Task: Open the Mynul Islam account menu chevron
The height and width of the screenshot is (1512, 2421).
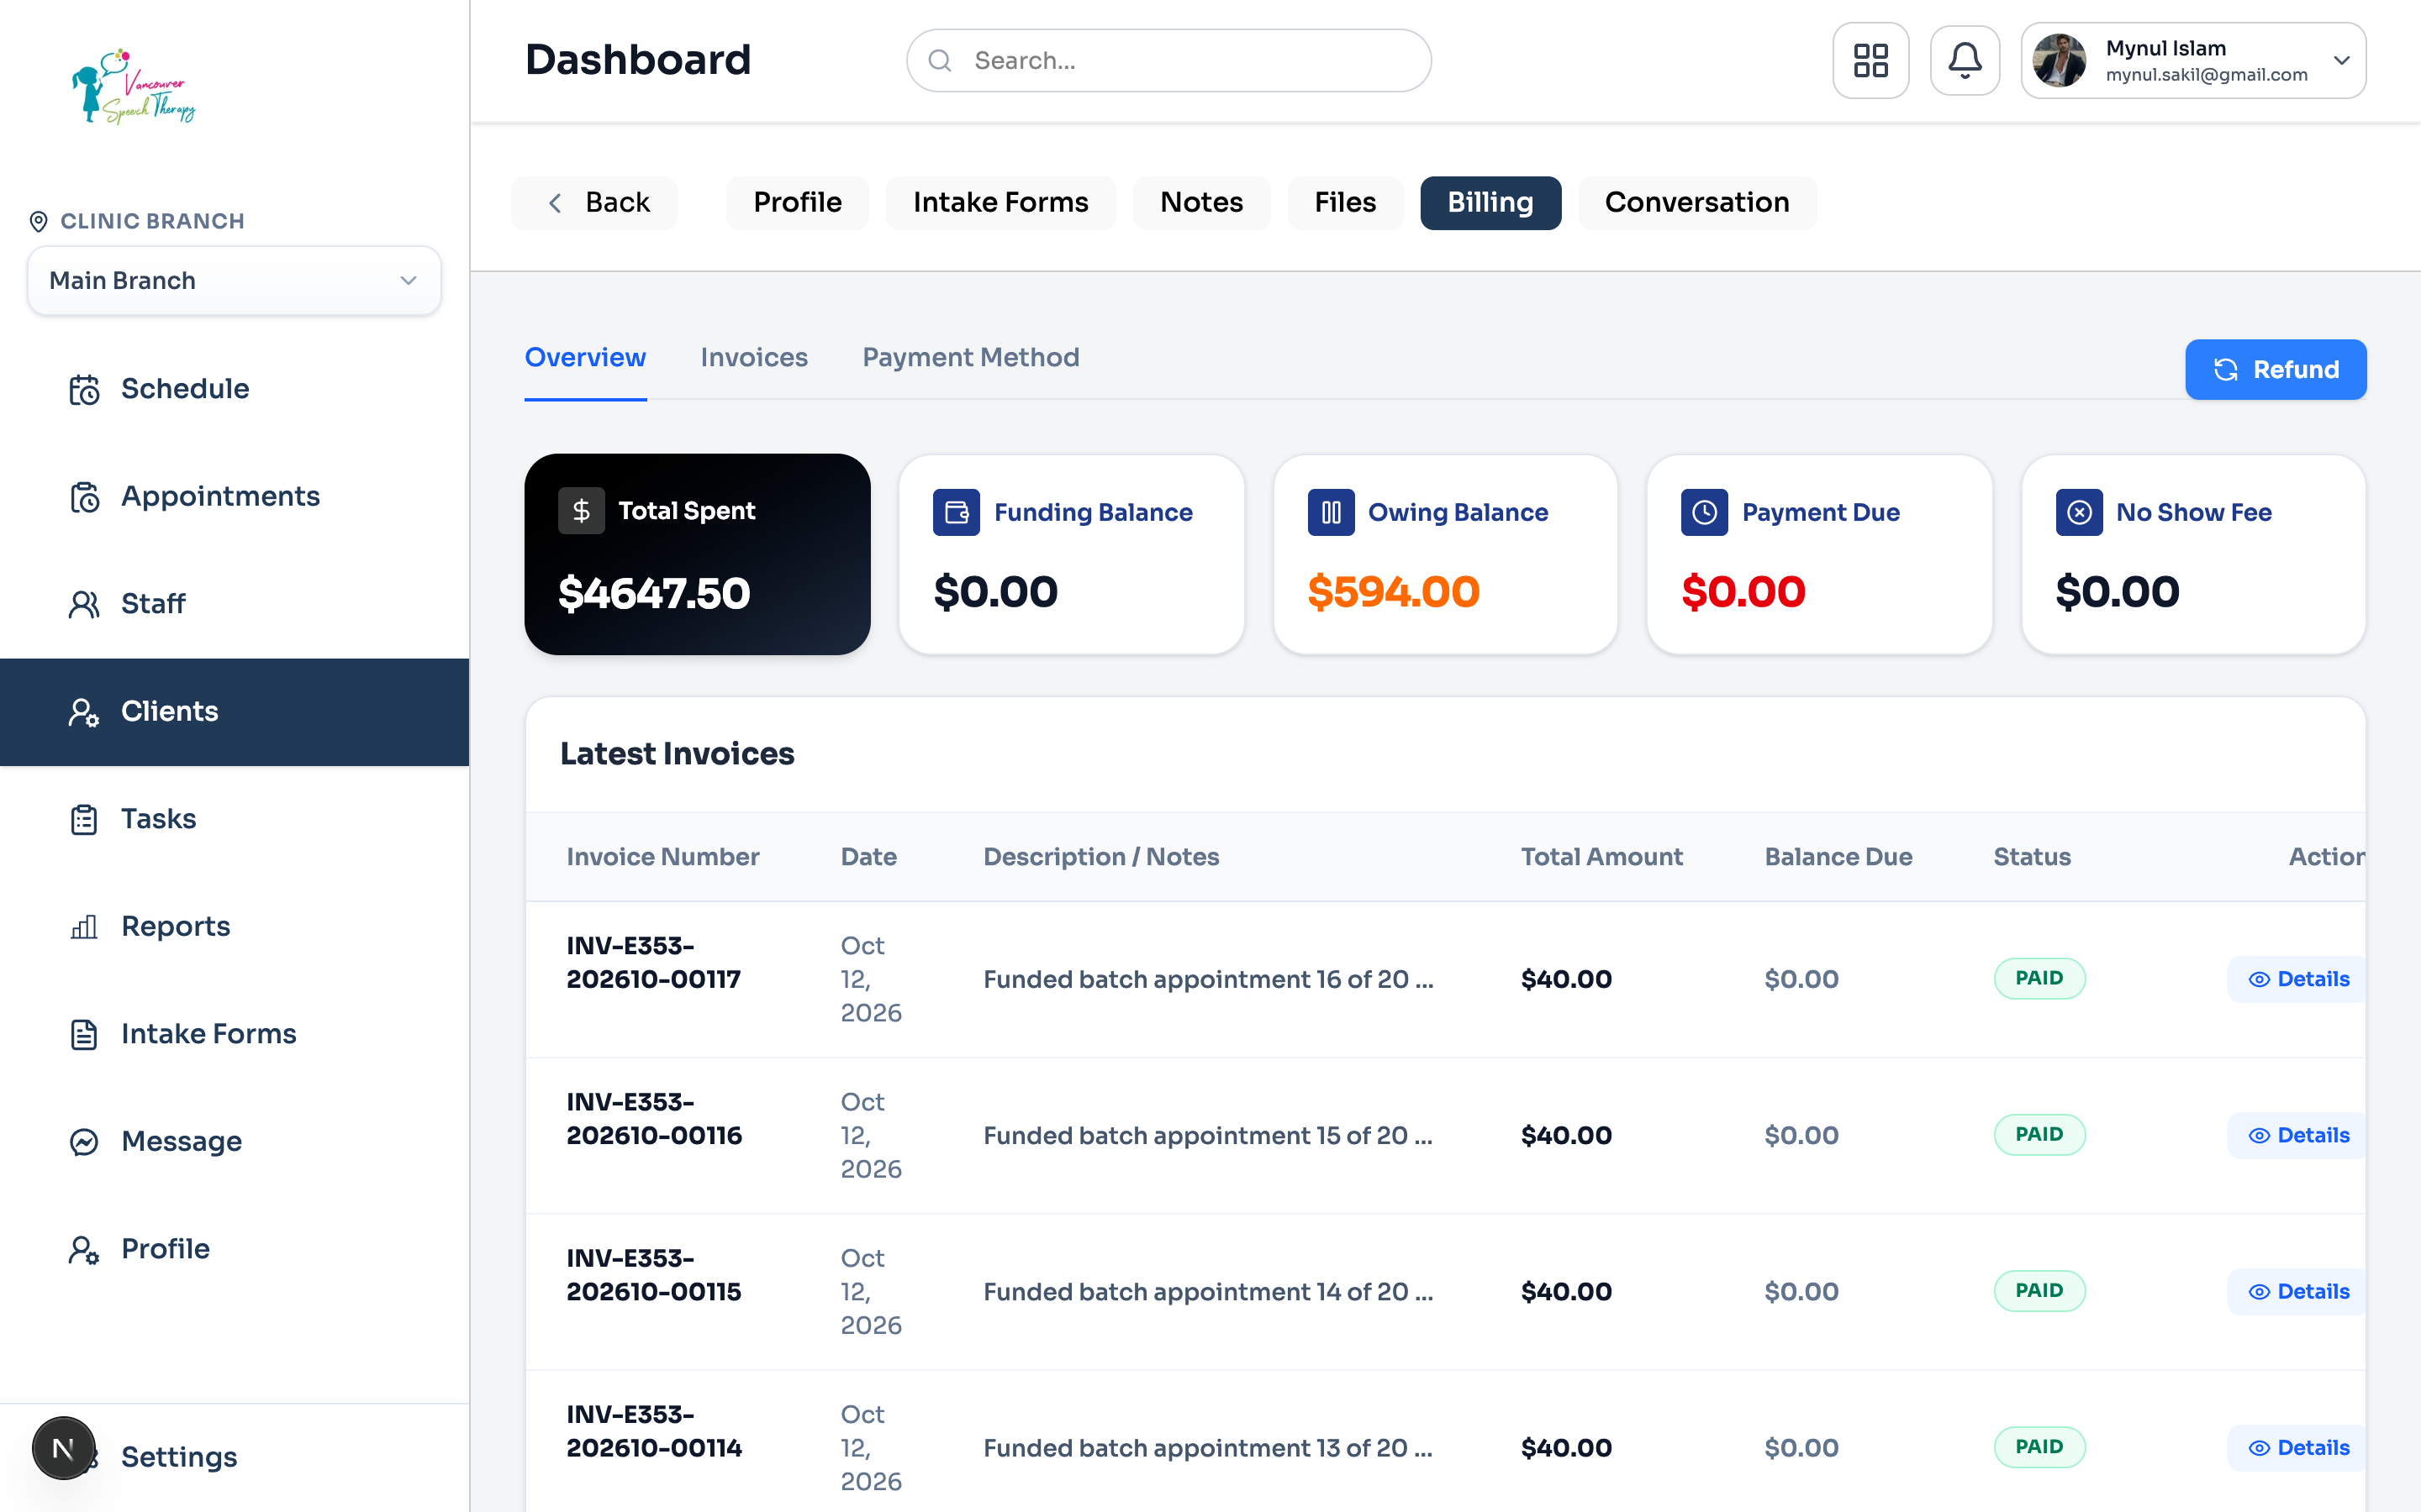Action: (2341, 60)
